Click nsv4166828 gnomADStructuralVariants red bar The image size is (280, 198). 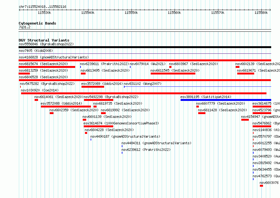click(145, 60)
